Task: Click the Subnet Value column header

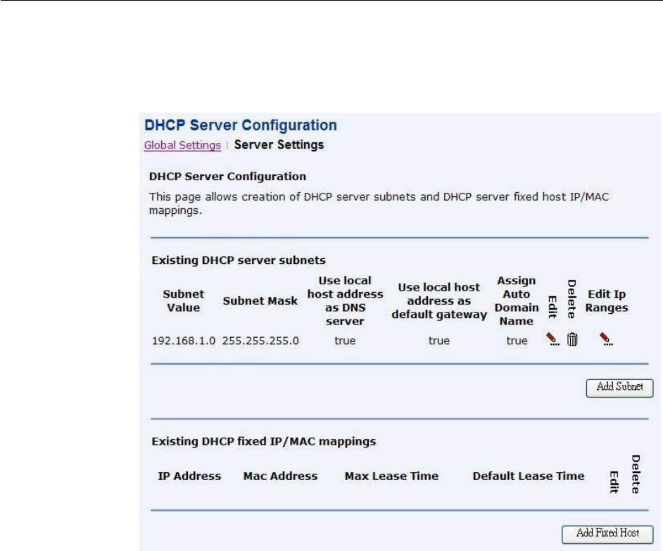Action: (x=184, y=300)
